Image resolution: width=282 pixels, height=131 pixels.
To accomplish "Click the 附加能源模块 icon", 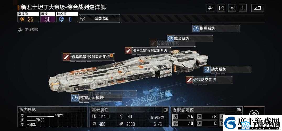I will click(75, 98).
